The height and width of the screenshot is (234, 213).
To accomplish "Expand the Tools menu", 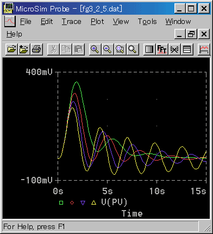I will pyautogui.click(x=147, y=22).
